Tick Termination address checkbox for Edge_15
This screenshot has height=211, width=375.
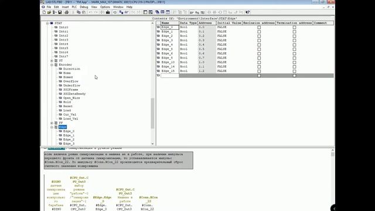click(x=294, y=71)
